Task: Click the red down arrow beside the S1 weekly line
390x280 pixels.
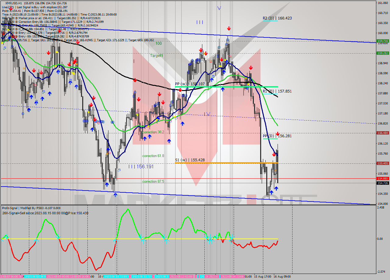Action: 274,155
